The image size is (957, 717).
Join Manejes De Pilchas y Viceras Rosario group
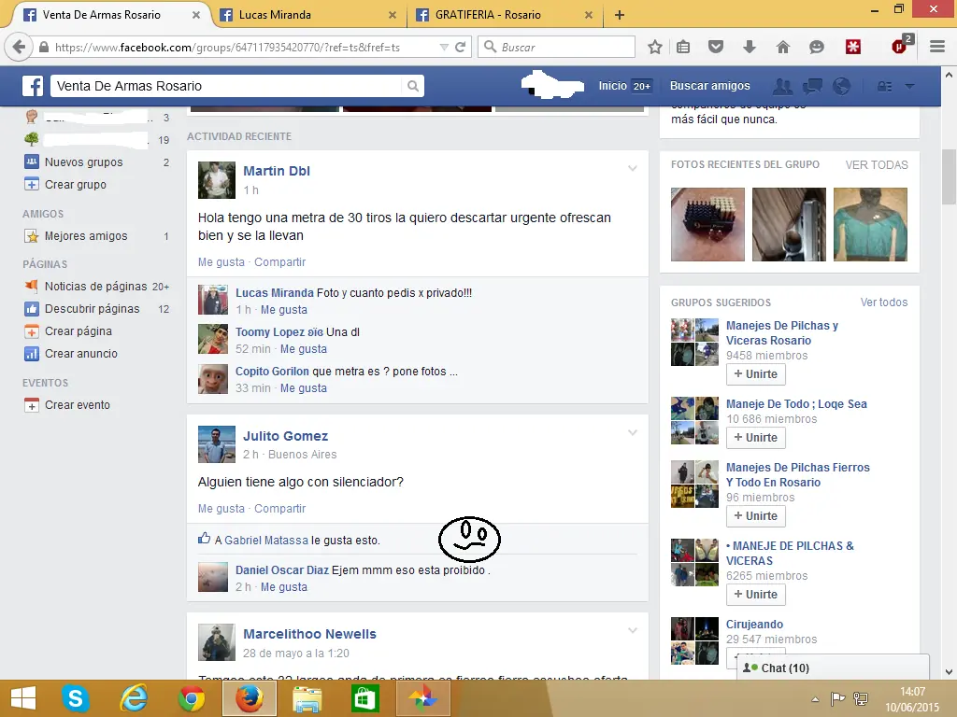click(755, 373)
